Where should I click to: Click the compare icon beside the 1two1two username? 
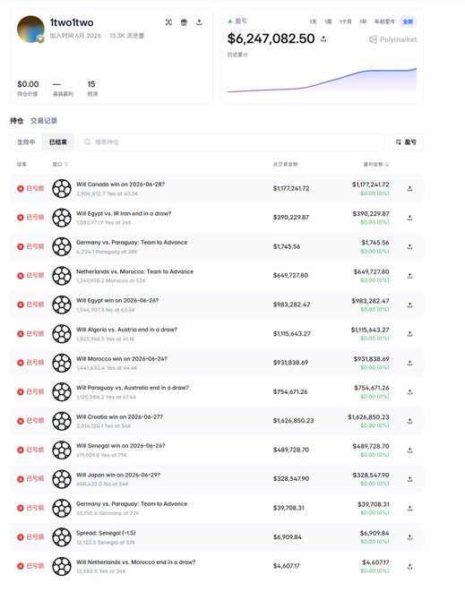(168, 22)
